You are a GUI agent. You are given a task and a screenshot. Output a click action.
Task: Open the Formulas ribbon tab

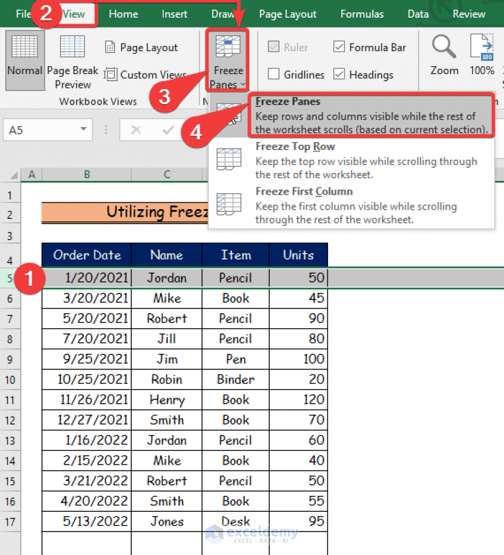pos(362,14)
